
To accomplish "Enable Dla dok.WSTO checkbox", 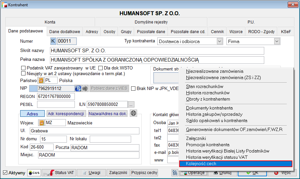I will pyautogui.click(x=100, y=68).
